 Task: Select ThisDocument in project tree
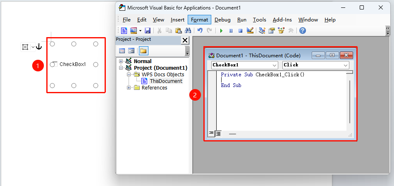(166, 81)
